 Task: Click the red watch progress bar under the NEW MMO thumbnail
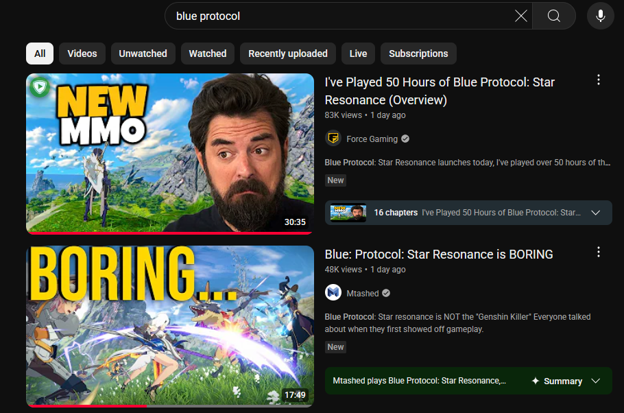coord(170,233)
